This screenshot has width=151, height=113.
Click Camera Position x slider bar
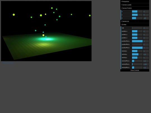137,11
